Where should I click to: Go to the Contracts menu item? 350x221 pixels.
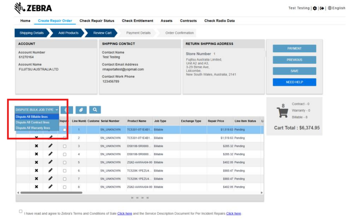tap(188, 21)
